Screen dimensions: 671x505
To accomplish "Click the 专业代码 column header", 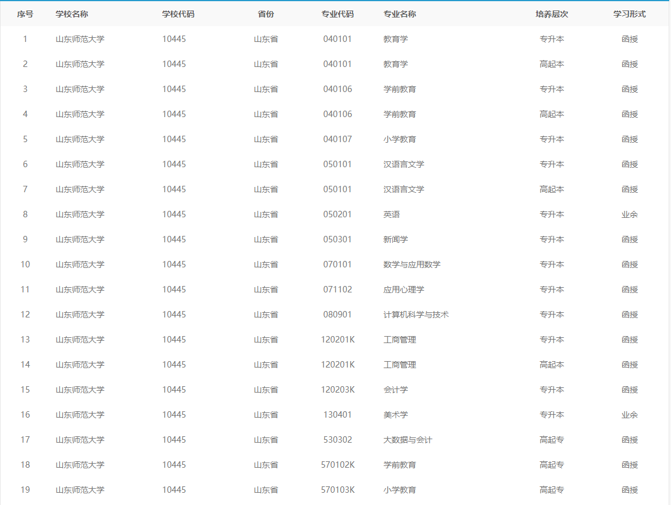I will [338, 14].
